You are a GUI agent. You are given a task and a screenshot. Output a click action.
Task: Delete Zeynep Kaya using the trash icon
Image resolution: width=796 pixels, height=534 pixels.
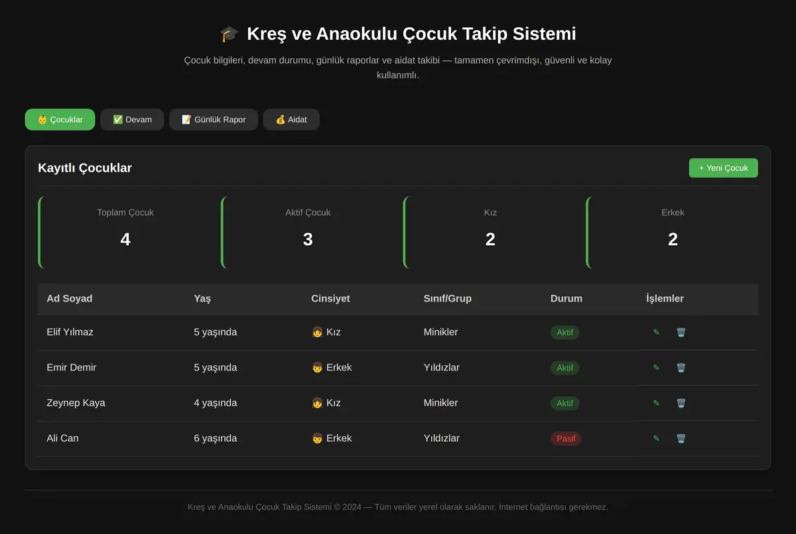[681, 403]
